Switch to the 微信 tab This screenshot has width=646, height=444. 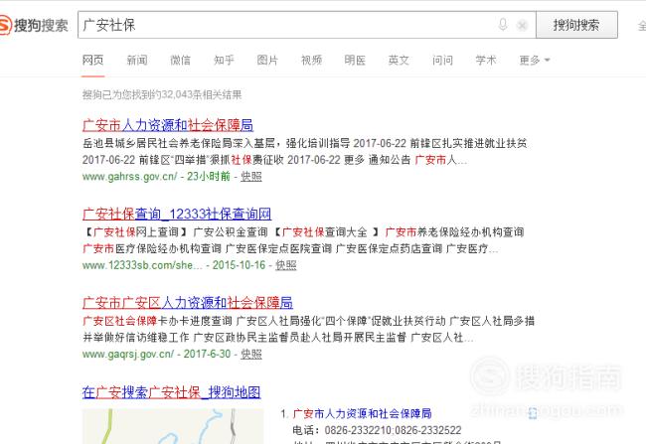point(181,61)
